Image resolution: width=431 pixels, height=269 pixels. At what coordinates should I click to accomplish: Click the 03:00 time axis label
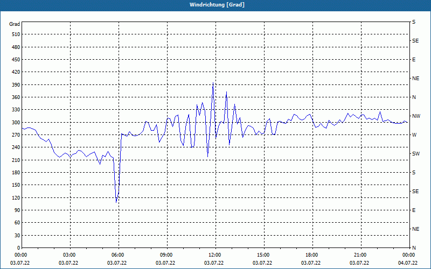click(70, 255)
